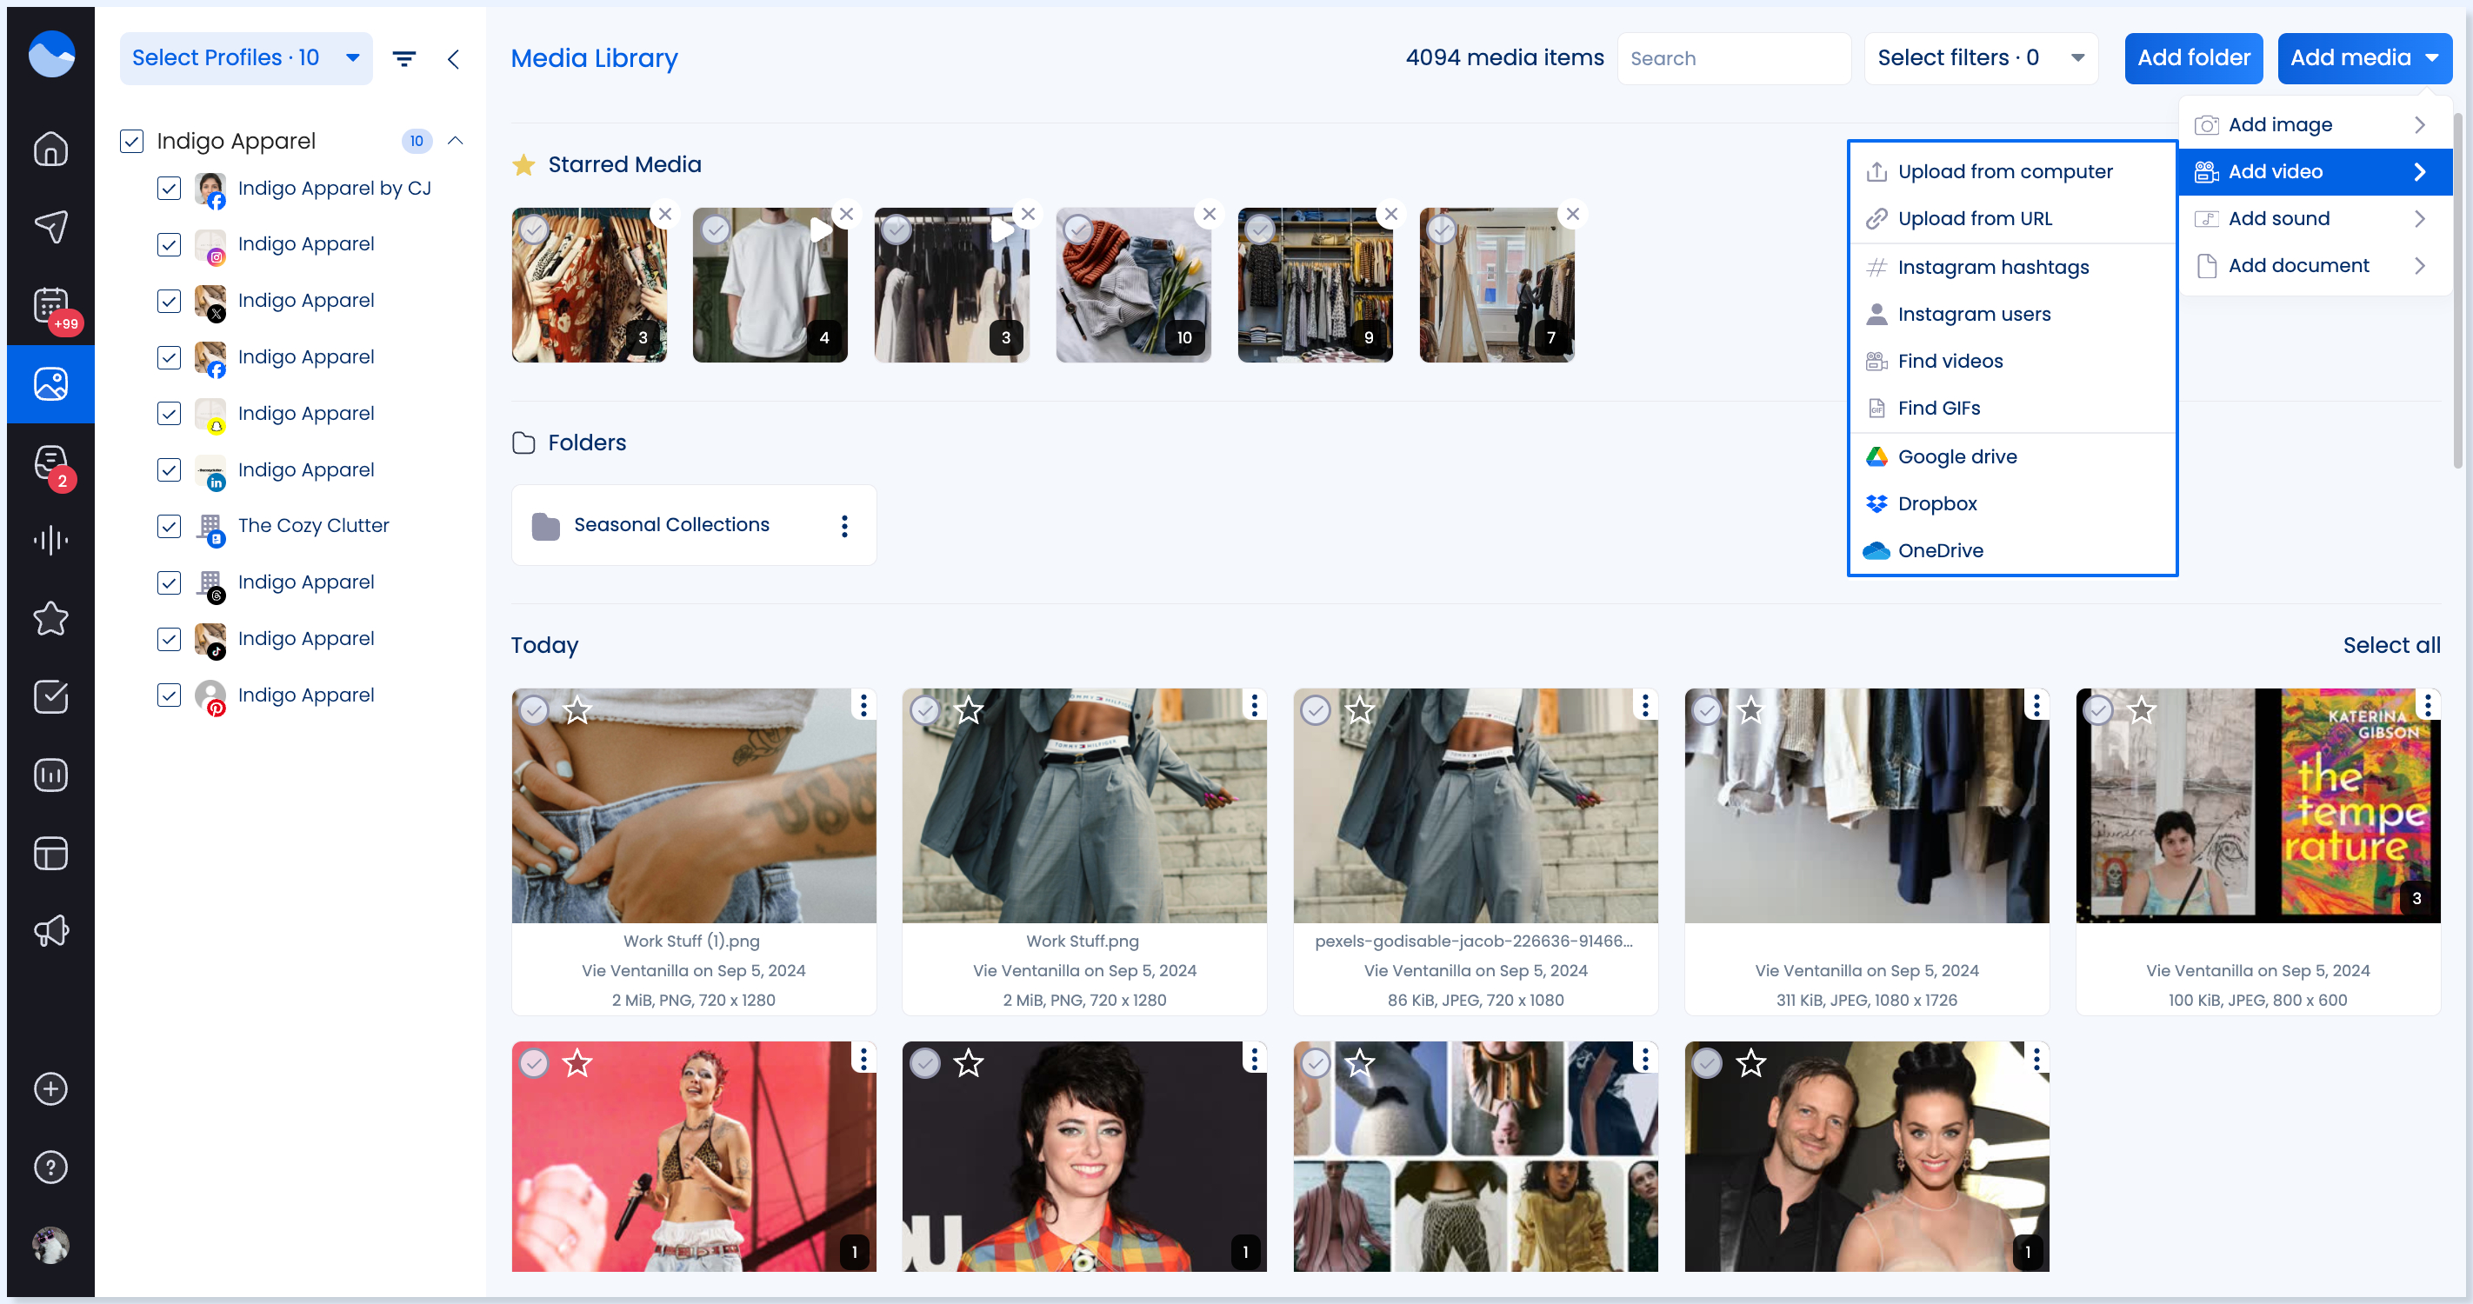The height and width of the screenshot is (1304, 2473).
Task: Open three-dot menu on Work Stuff (1).png
Action: click(x=864, y=706)
